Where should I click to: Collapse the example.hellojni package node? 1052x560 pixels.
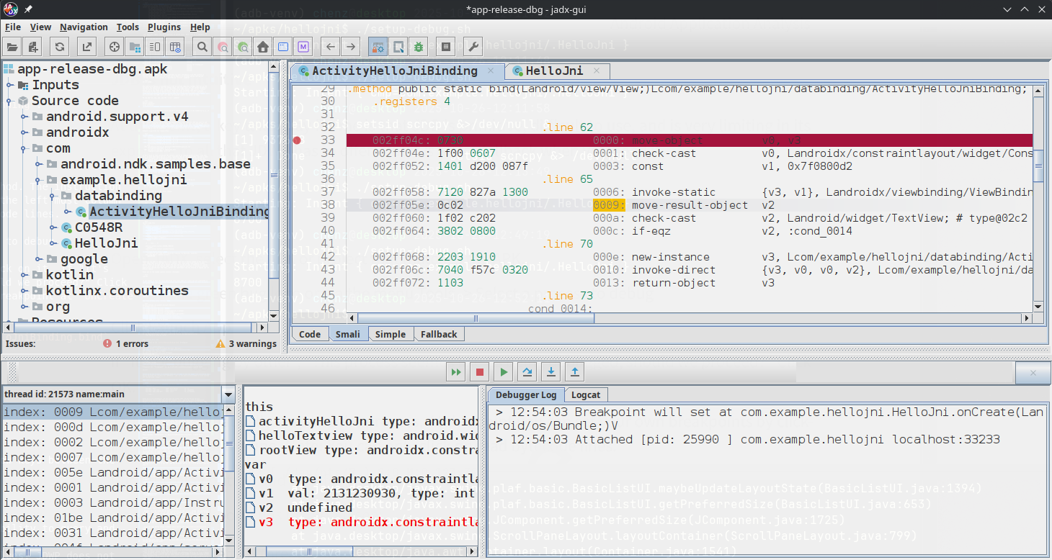pos(38,180)
